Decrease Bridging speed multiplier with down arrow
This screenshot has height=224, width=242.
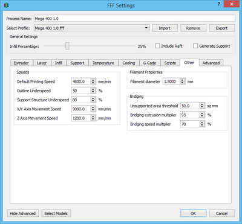(202, 126)
